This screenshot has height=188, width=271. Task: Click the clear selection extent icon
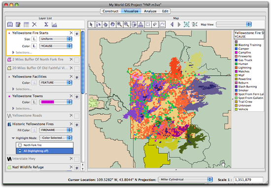[x=195, y=24]
